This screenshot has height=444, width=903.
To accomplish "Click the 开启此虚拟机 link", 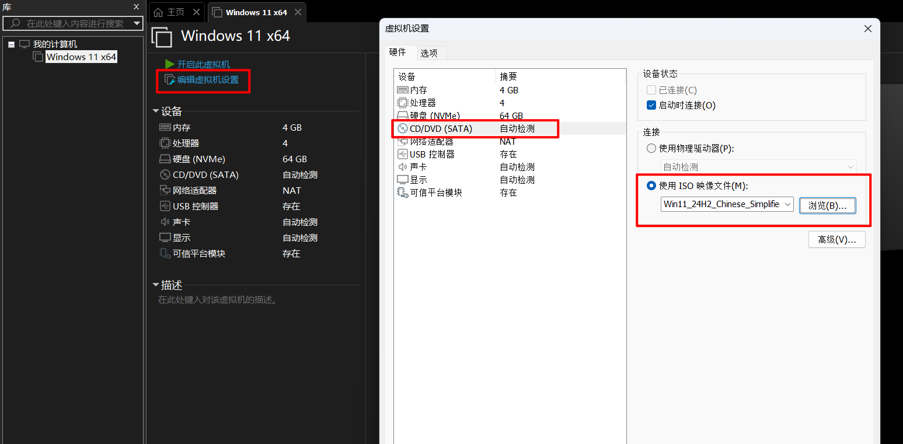I will [x=204, y=64].
